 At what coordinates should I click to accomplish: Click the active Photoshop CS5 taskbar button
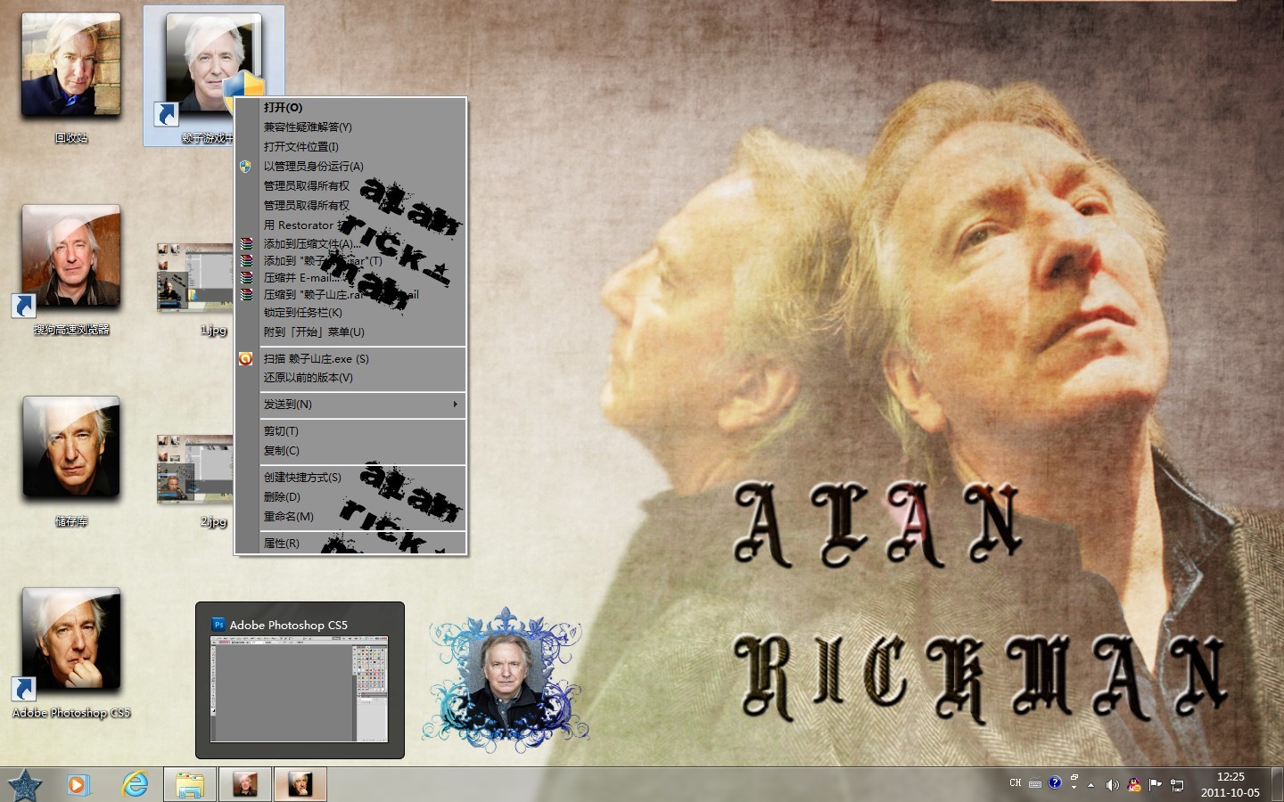[300, 784]
